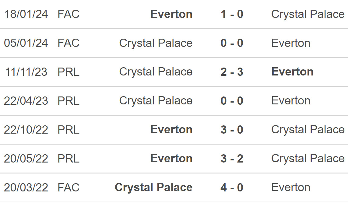Image resolution: width=348 pixels, height=203 pixels.
Task: Click the 20/03/22 date cell
Action: [x=26, y=187]
